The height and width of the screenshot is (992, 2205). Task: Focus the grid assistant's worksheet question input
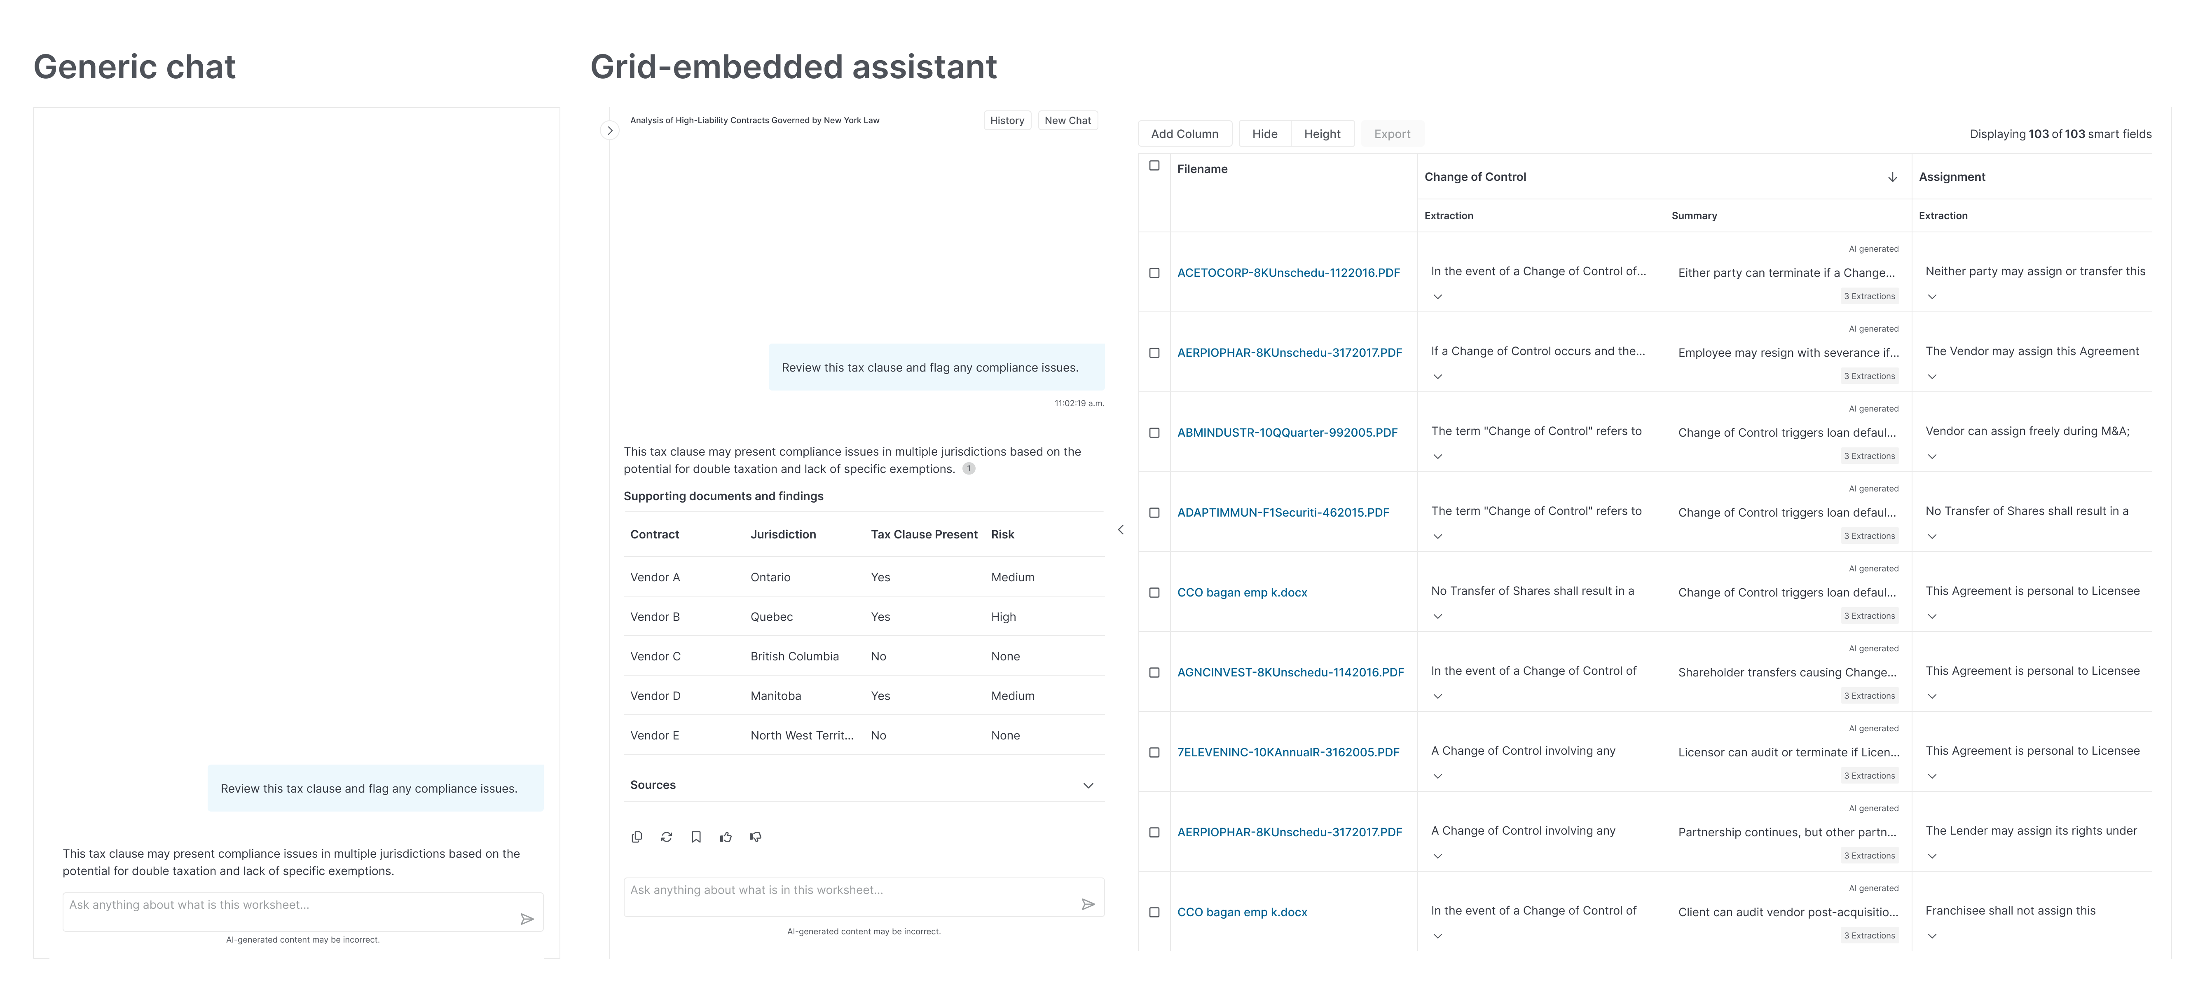click(847, 890)
